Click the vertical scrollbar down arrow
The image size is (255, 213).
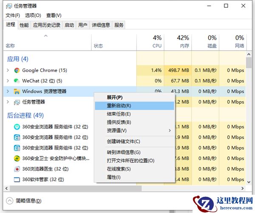click(x=249, y=182)
